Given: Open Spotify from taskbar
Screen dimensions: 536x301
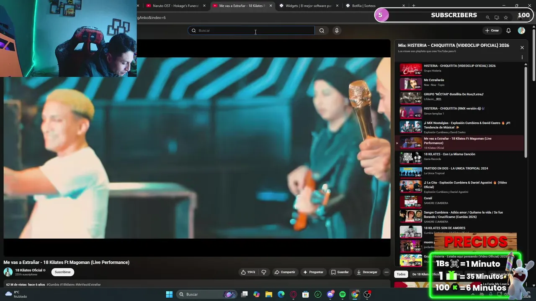Looking at the screenshot, I should 343,294.
